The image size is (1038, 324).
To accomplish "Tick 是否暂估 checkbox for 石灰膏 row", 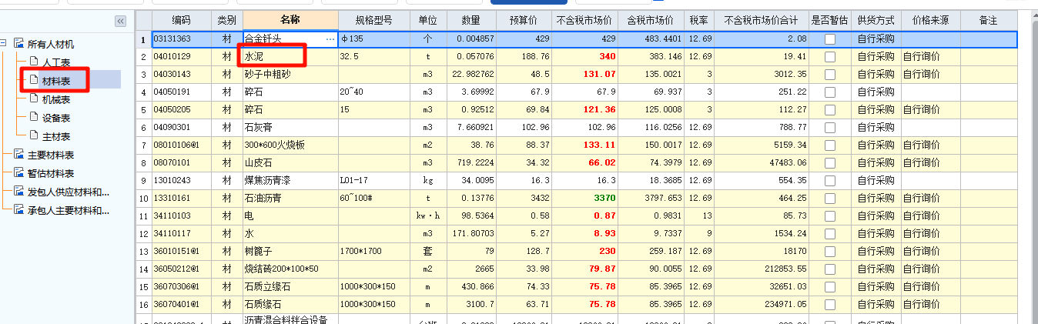I will (x=830, y=128).
